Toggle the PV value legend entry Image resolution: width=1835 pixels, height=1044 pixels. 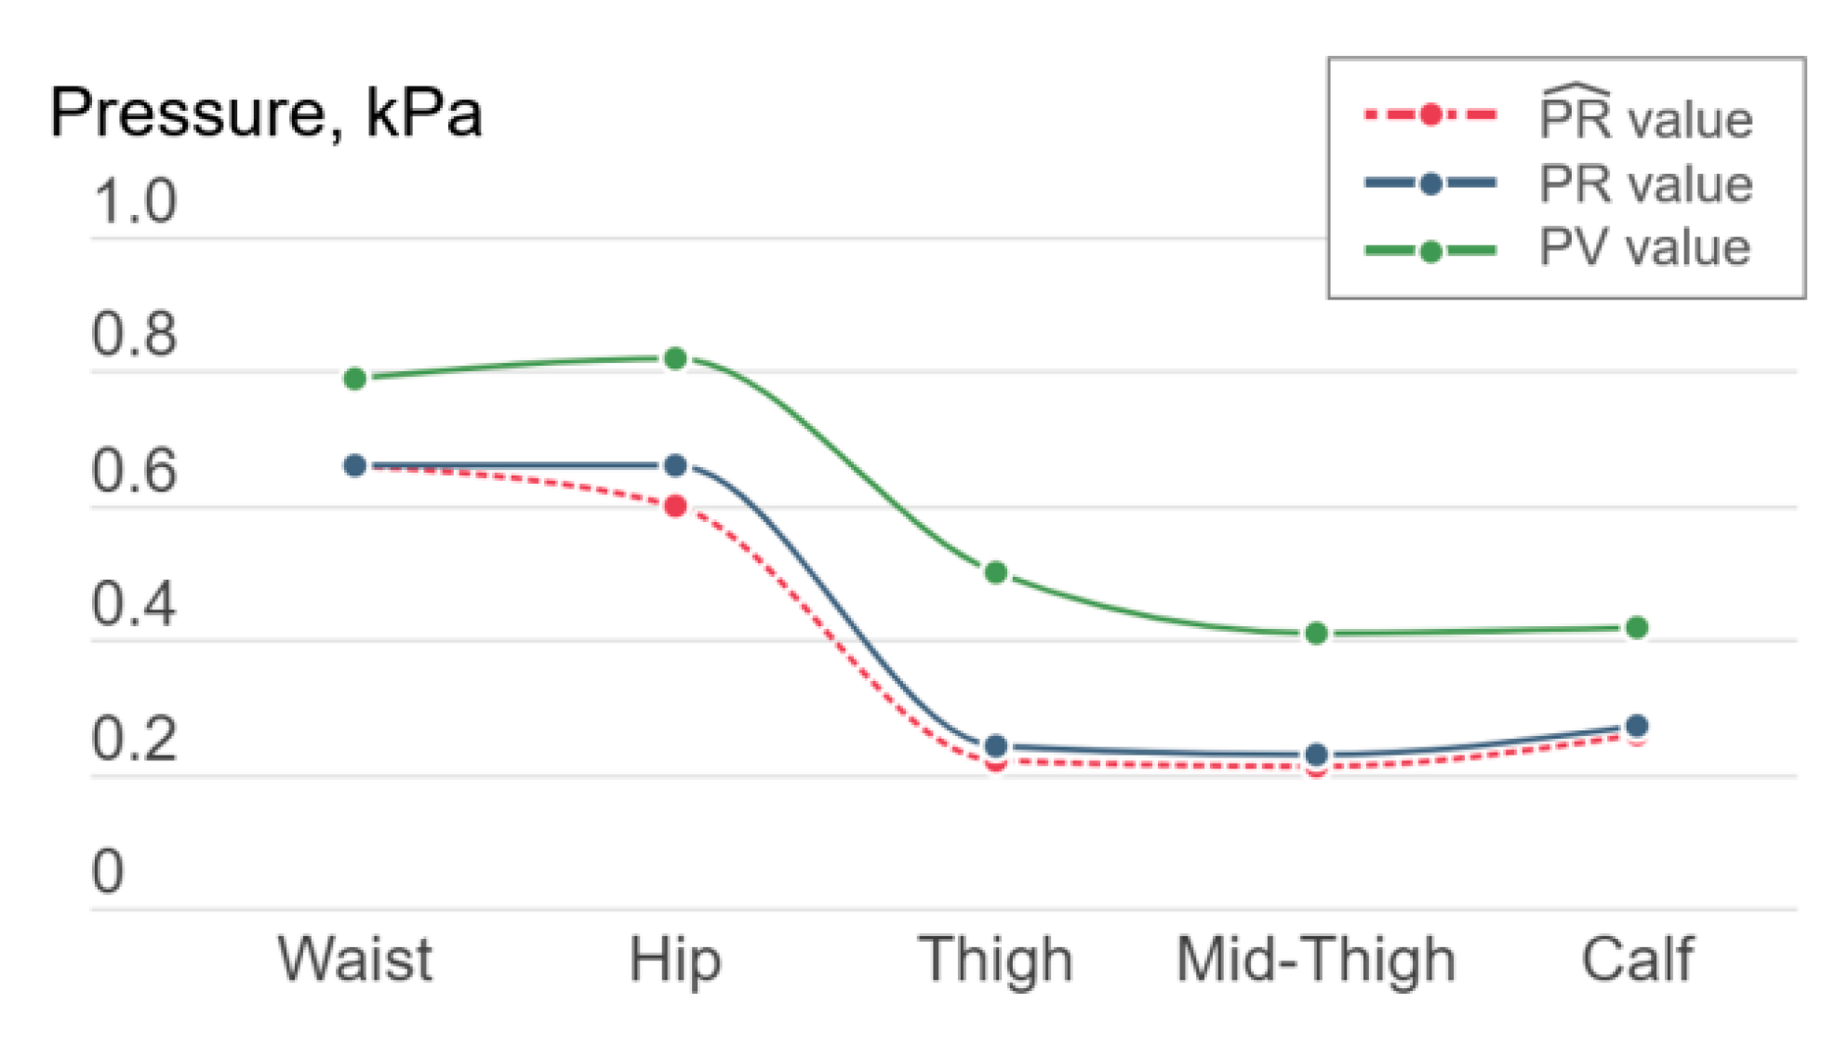click(1644, 248)
